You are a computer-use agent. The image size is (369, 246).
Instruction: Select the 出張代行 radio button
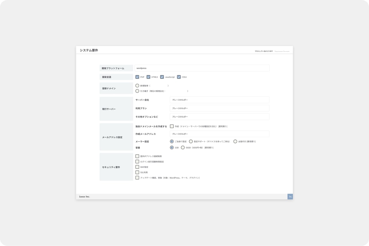coord(235,141)
